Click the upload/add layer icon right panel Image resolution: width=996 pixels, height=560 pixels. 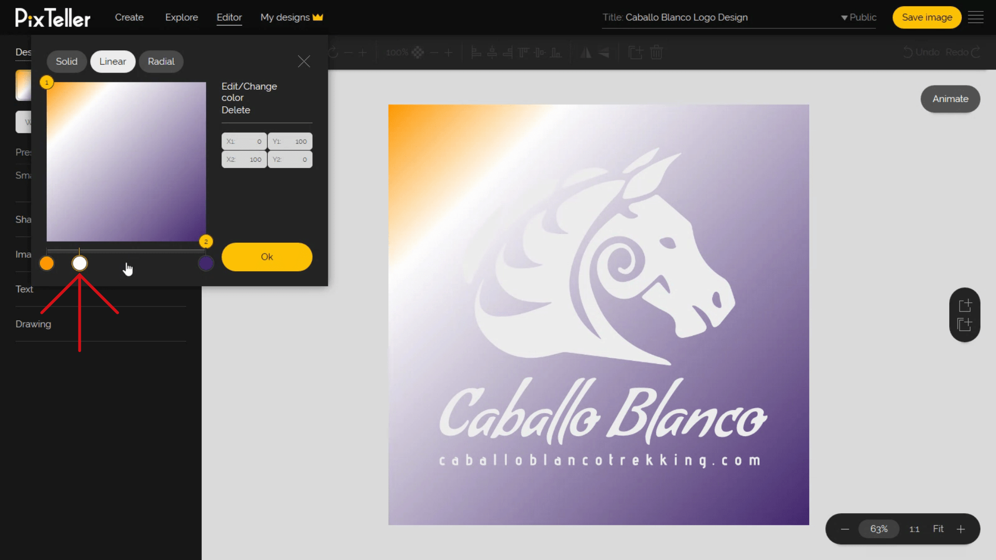[x=965, y=304]
